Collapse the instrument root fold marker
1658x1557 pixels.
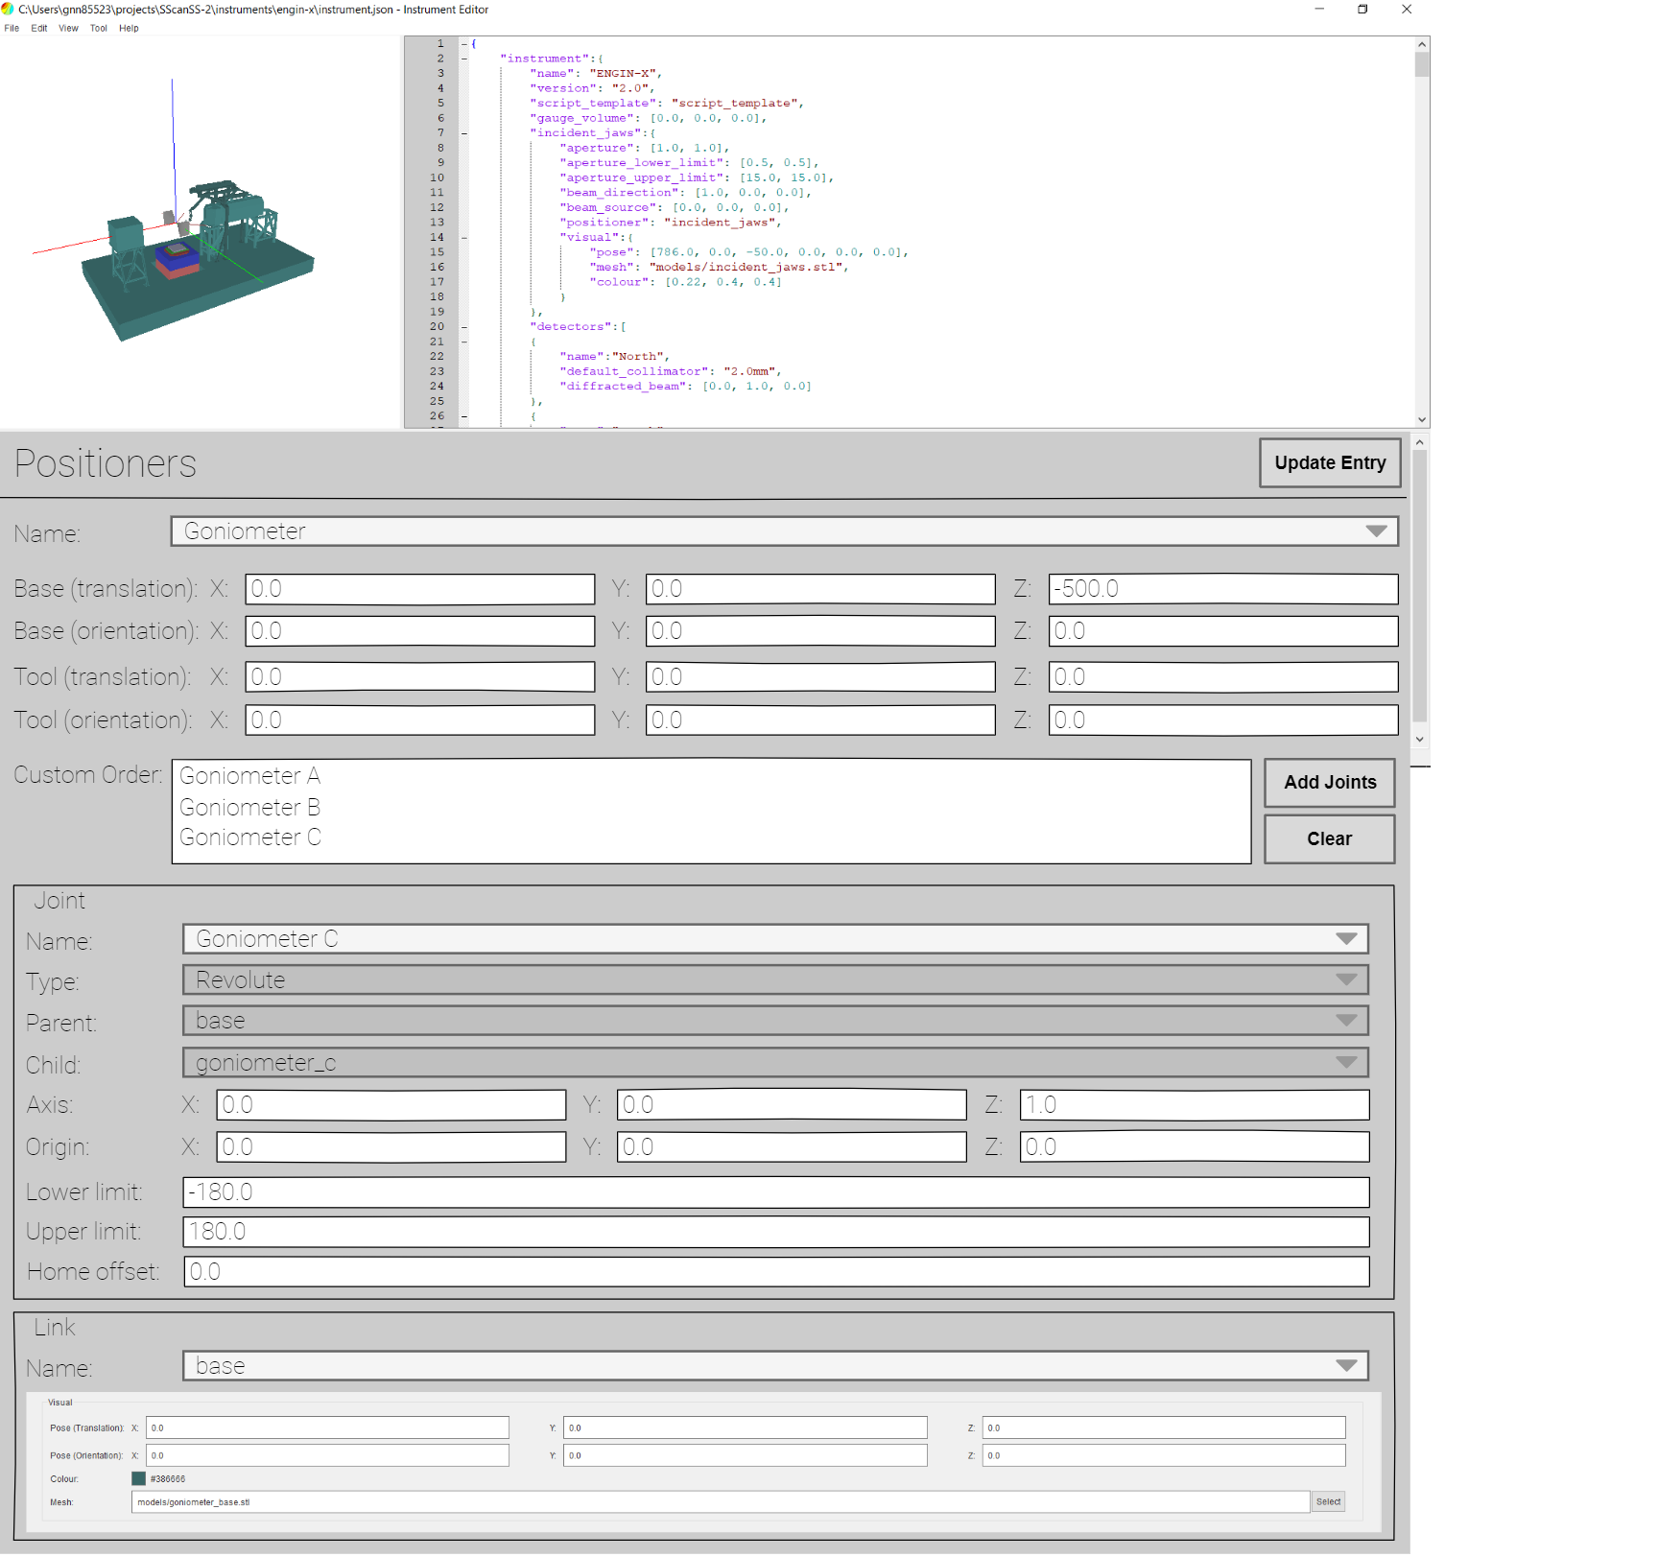[463, 43]
